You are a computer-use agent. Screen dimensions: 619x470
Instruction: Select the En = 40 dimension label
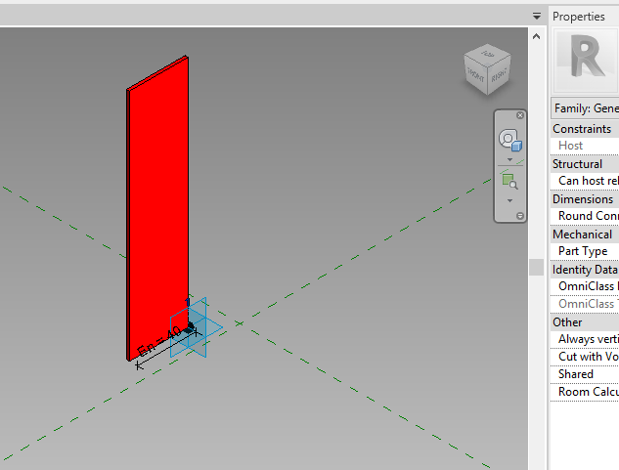pos(159,341)
